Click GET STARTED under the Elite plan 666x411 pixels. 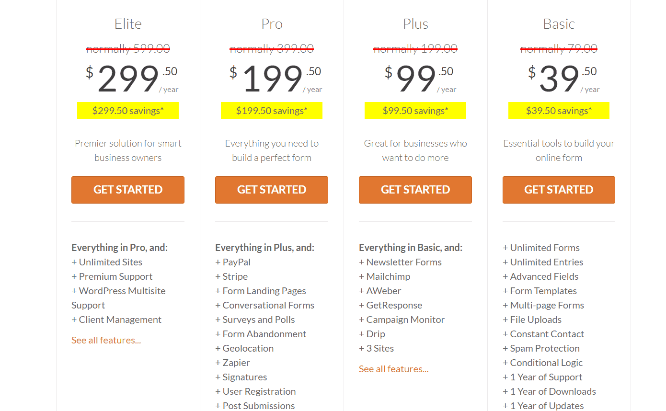(128, 190)
